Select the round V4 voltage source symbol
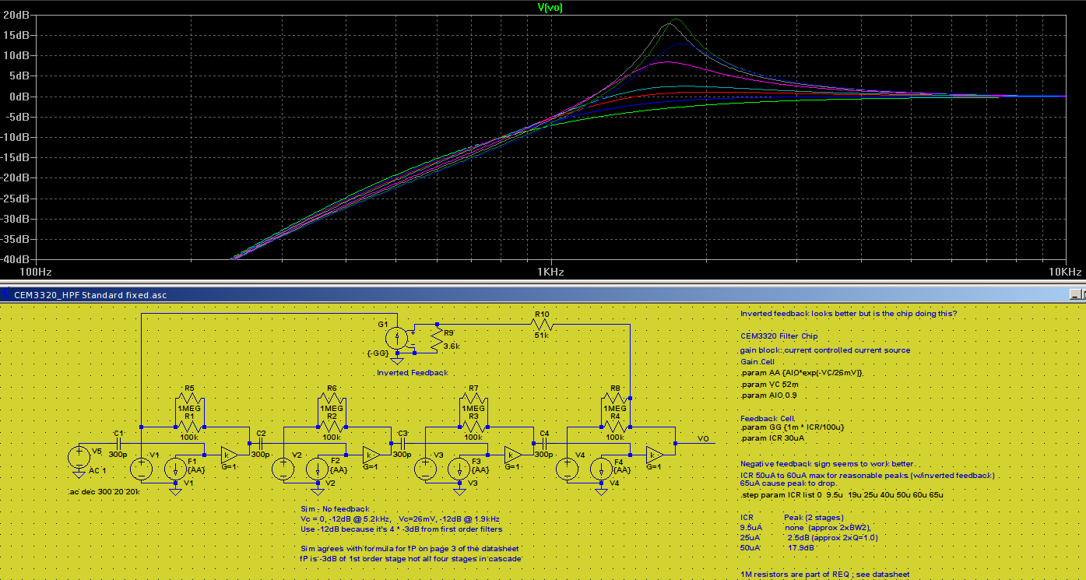 click(x=568, y=469)
